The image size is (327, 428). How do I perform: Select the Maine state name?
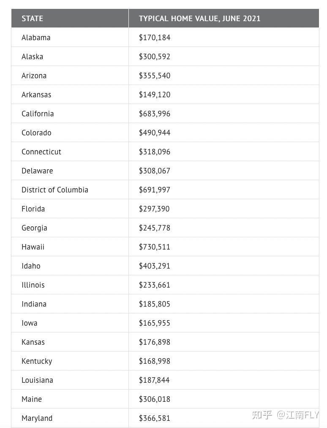click(32, 399)
